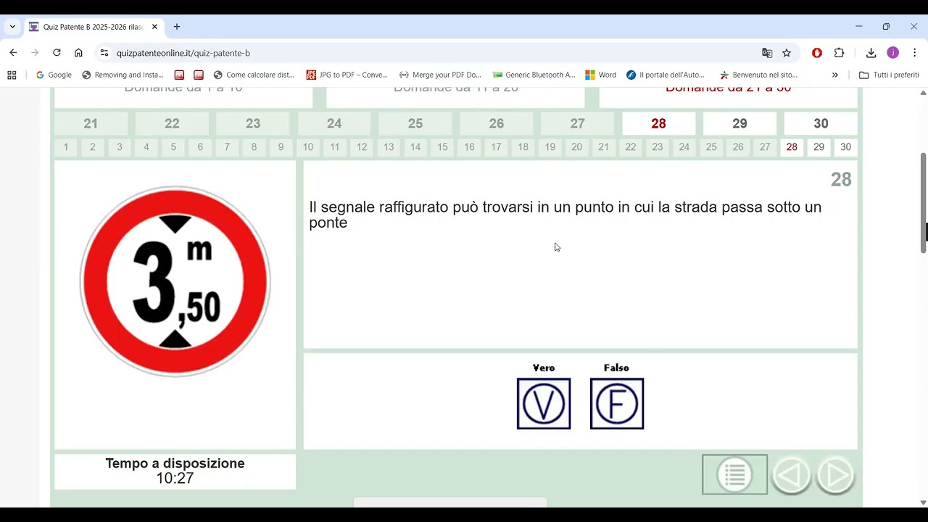Screen dimensions: 928x522
Task: Open Google bookmark
Action: pos(54,75)
